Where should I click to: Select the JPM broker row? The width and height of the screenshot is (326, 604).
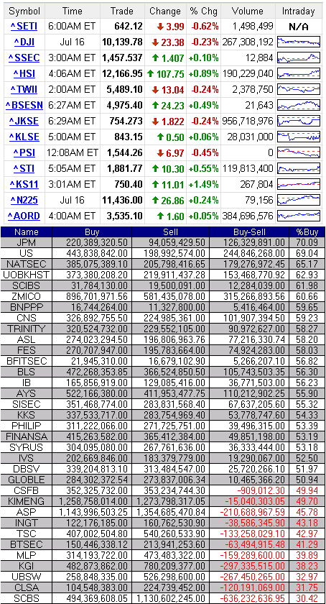coord(163,242)
